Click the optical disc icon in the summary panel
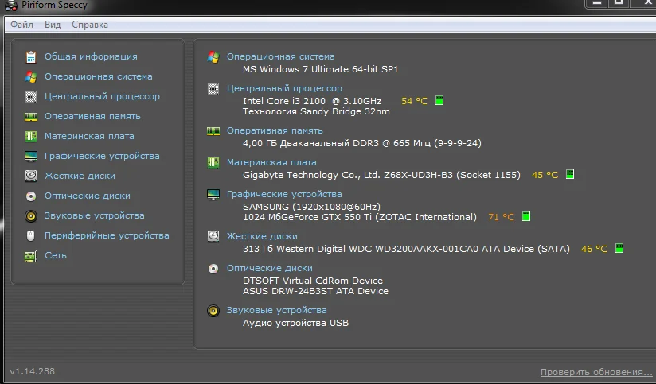 coord(213,269)
